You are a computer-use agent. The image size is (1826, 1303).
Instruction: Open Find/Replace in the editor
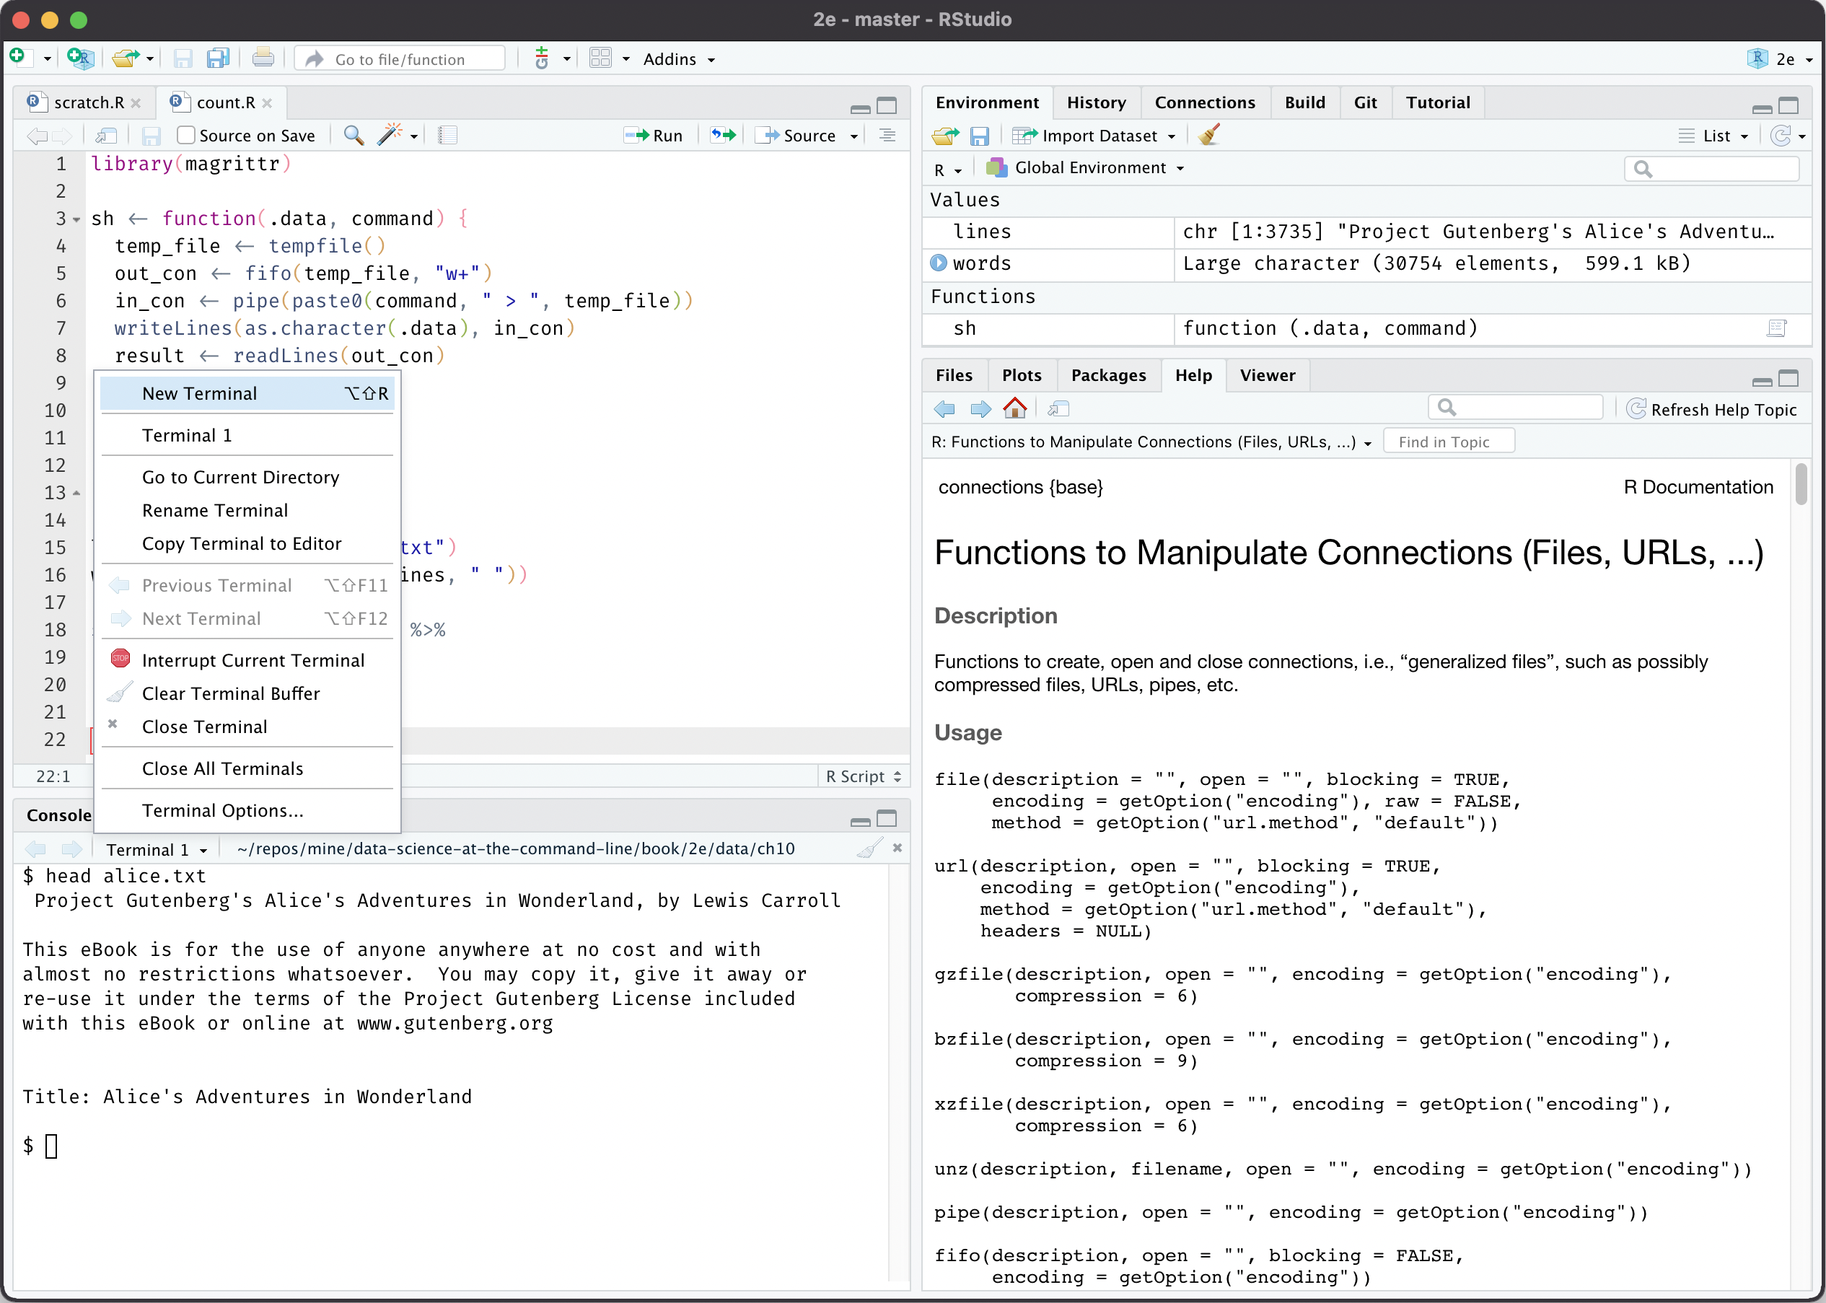point(352,135)
